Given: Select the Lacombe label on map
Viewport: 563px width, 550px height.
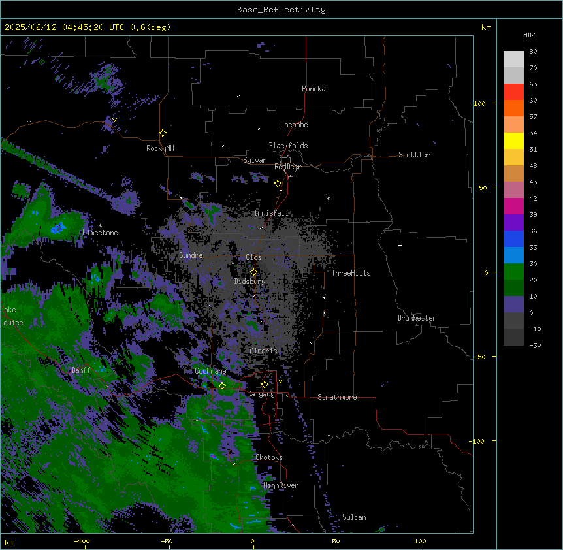Looking at the screenshot, I should point(294,125).
